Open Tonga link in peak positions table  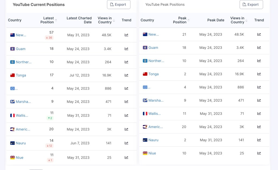pos(153,74)
